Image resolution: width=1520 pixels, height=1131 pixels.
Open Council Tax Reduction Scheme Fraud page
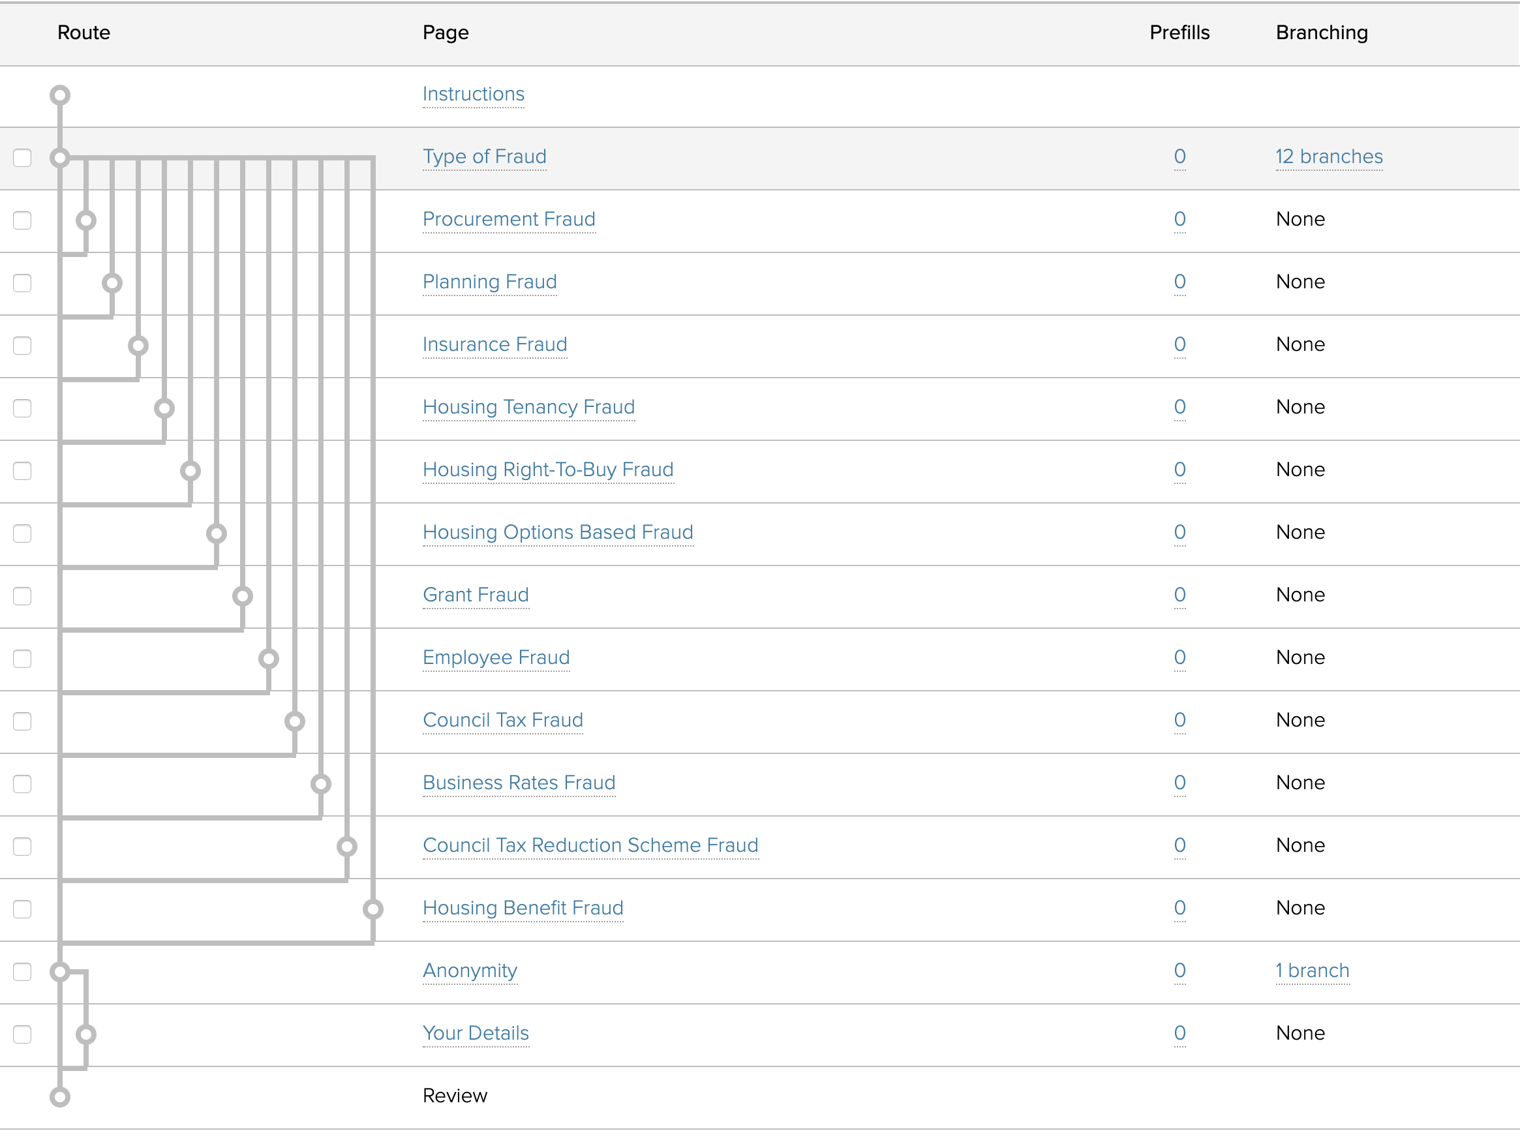click(590, 845)
